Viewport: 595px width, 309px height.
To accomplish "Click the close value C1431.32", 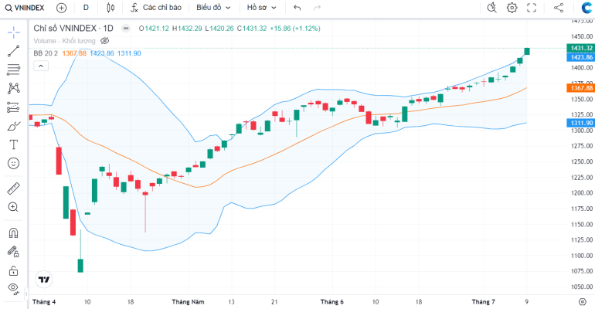I will pyautogui.click(x=252, y=29).
